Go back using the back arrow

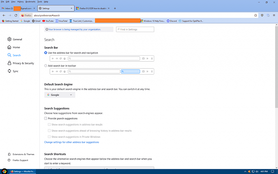pyautogui.click(x=4, y=16)
